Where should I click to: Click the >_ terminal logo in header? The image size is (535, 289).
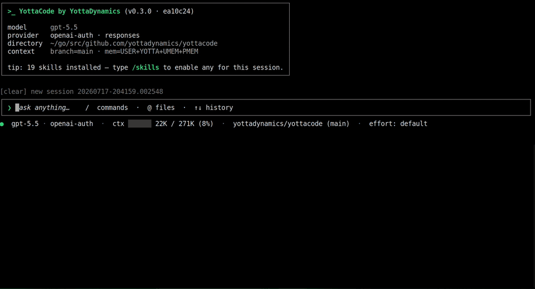click(11, 11)
